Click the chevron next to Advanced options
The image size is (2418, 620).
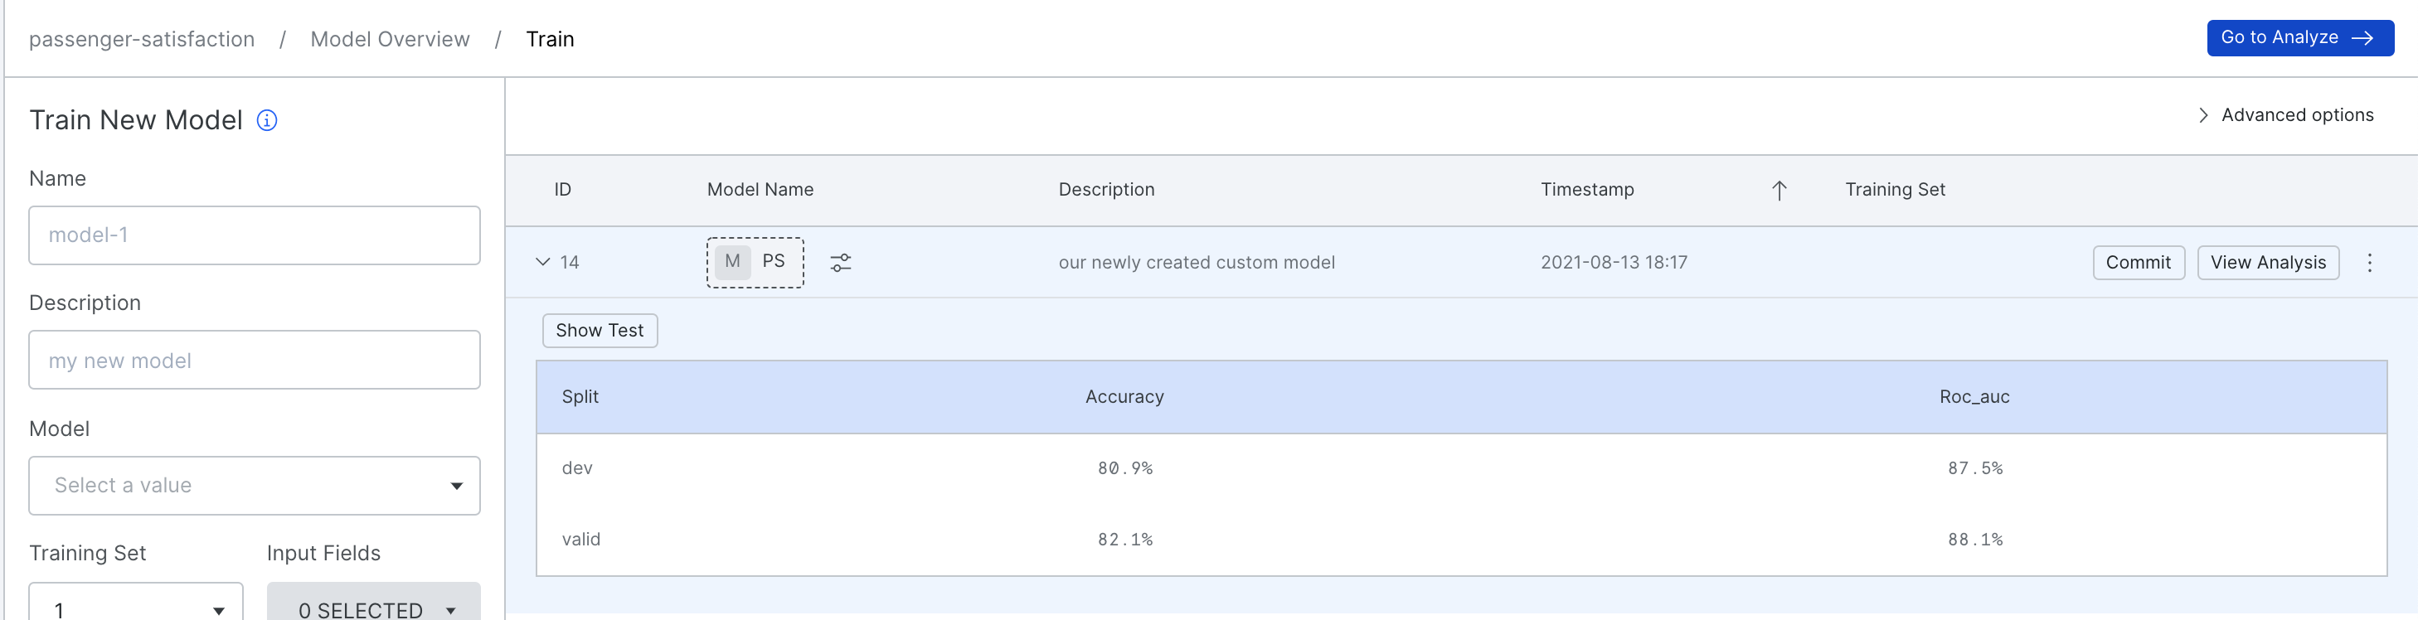2203,114
